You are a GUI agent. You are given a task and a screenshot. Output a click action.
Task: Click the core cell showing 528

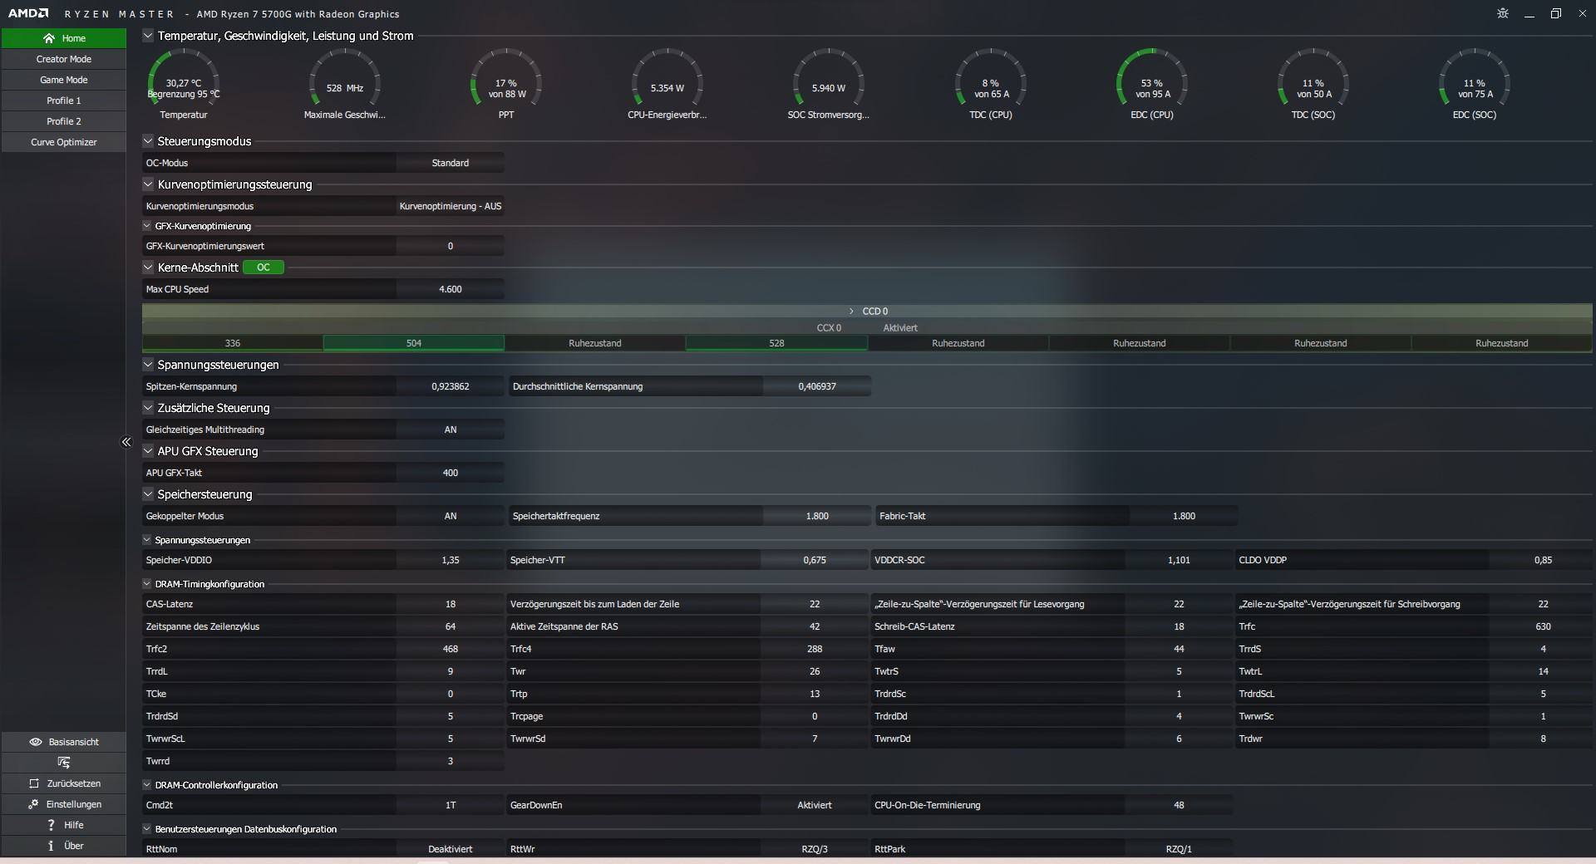tap(776, 343)
